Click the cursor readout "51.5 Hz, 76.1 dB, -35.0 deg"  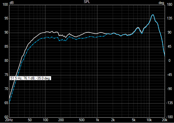(30, 78)
